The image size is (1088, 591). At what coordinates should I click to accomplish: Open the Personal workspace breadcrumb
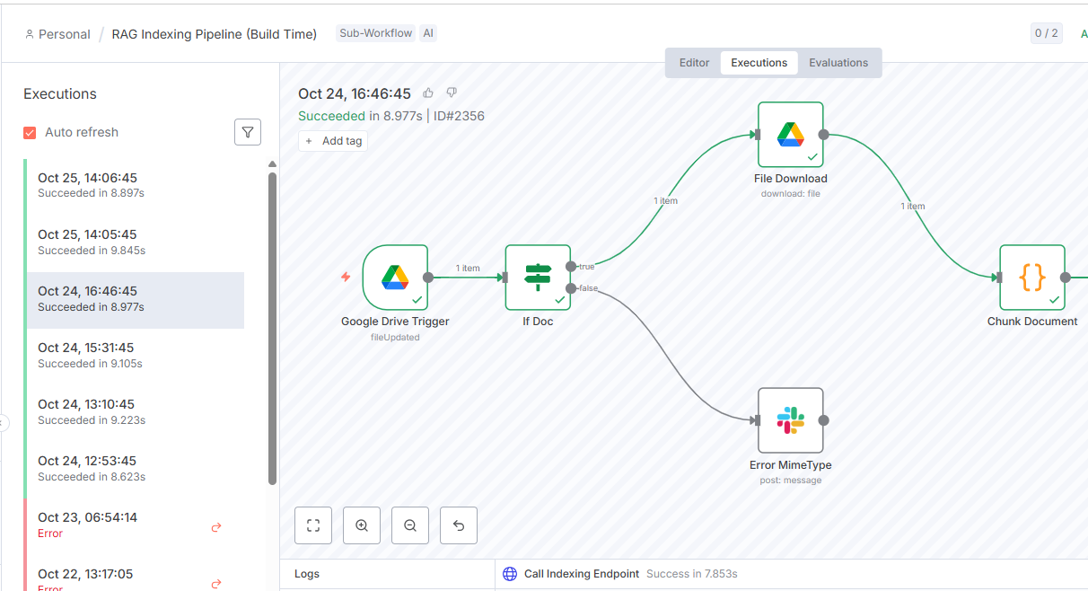click(57, 33)
